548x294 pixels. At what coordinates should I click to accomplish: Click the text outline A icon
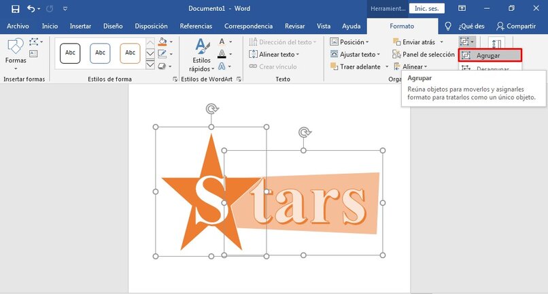click(222, 54)
